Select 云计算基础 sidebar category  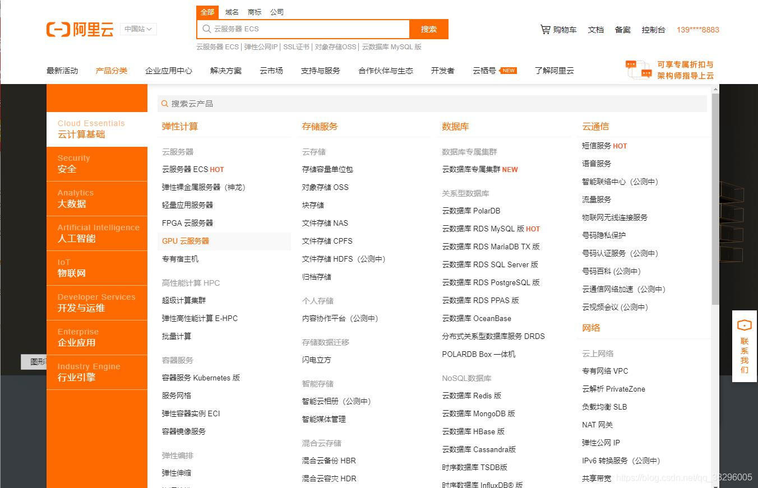(x=97, y=129)
